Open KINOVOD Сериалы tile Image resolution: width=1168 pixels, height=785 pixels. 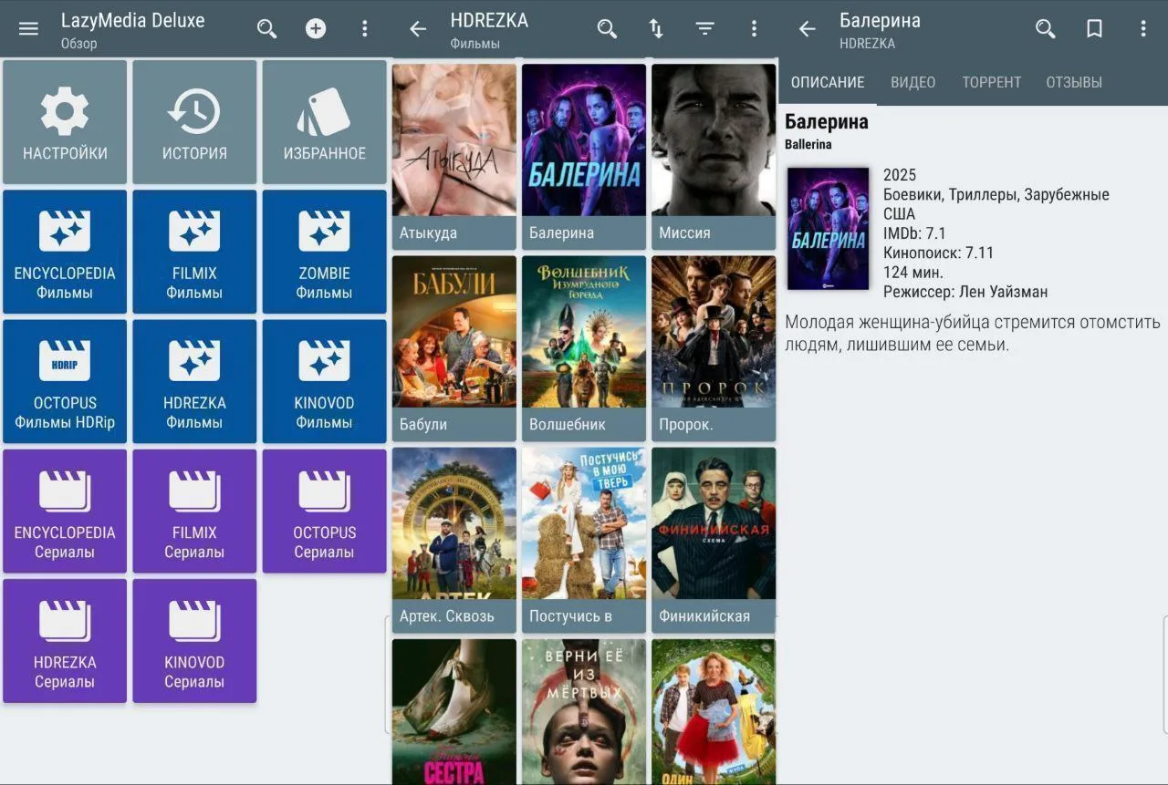click(x=194, y=641)
